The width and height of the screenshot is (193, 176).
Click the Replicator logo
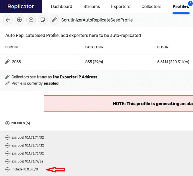coord(21,6)
